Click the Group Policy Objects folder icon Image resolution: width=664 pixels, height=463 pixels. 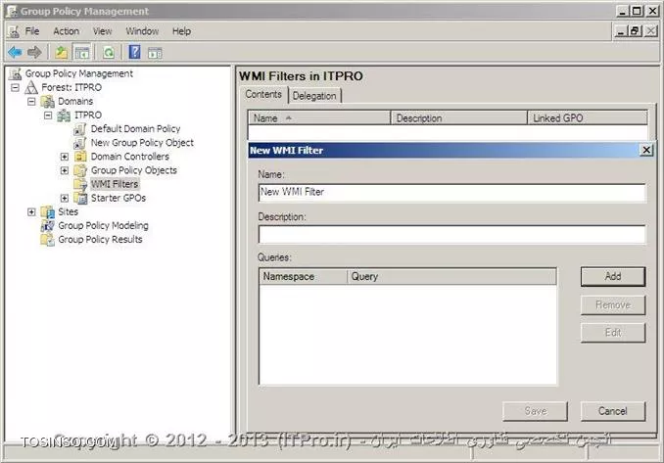coord(80,170)
